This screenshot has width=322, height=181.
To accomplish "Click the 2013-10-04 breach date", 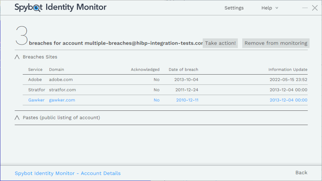I will point(186,80).
